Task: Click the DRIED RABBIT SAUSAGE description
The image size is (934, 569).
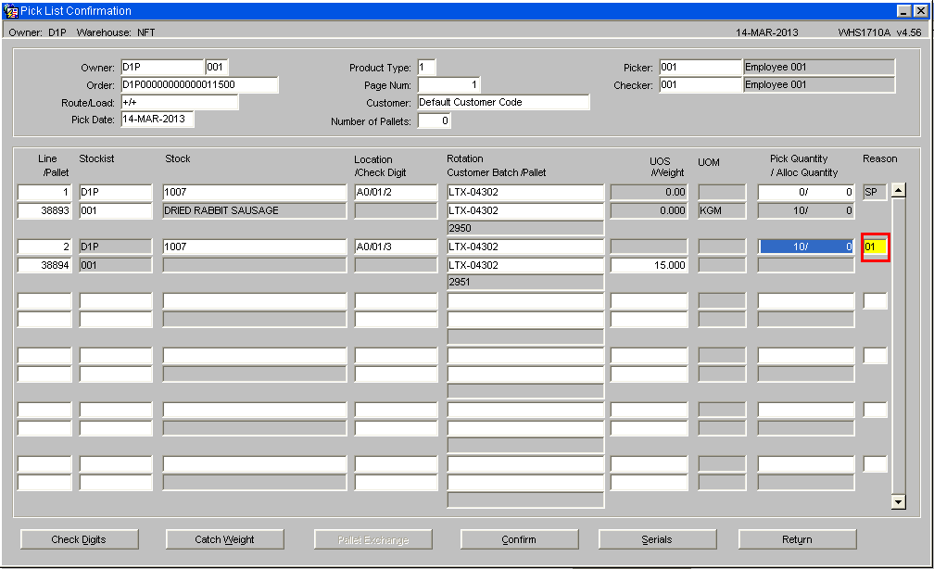Action: click(254, 210)
